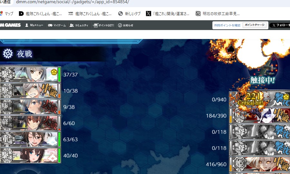Click the yellow flower emblem on the 37/37 ship

(54, 72)
